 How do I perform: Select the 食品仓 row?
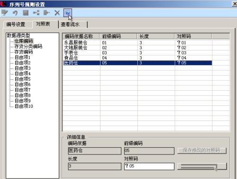point(137,58)
